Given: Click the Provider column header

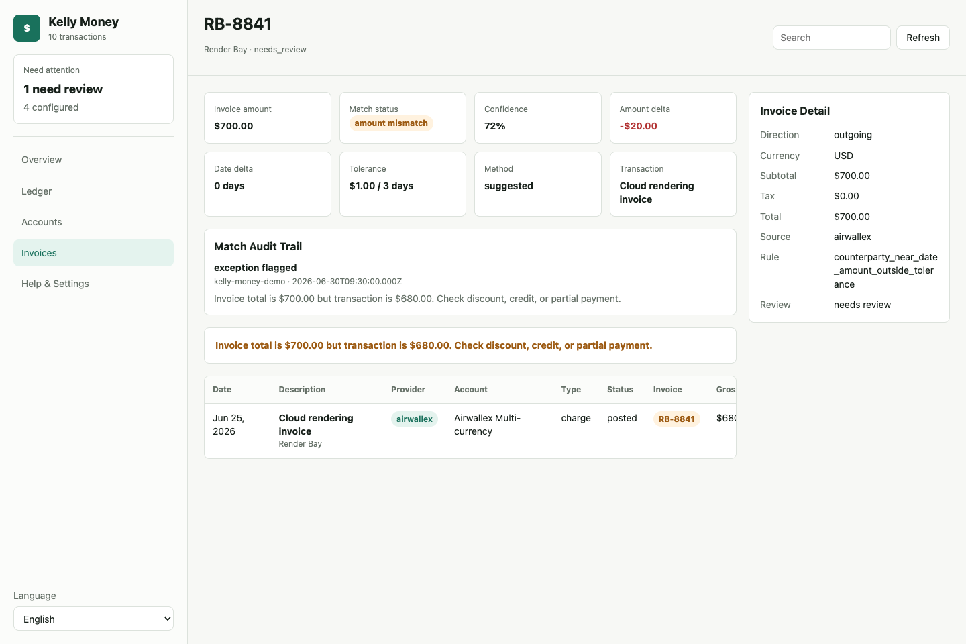Looking at the screenshot, I should coord(408,390).
